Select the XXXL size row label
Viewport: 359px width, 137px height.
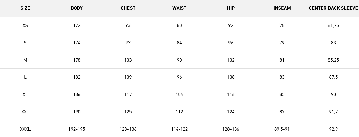(x=25, y=129)
